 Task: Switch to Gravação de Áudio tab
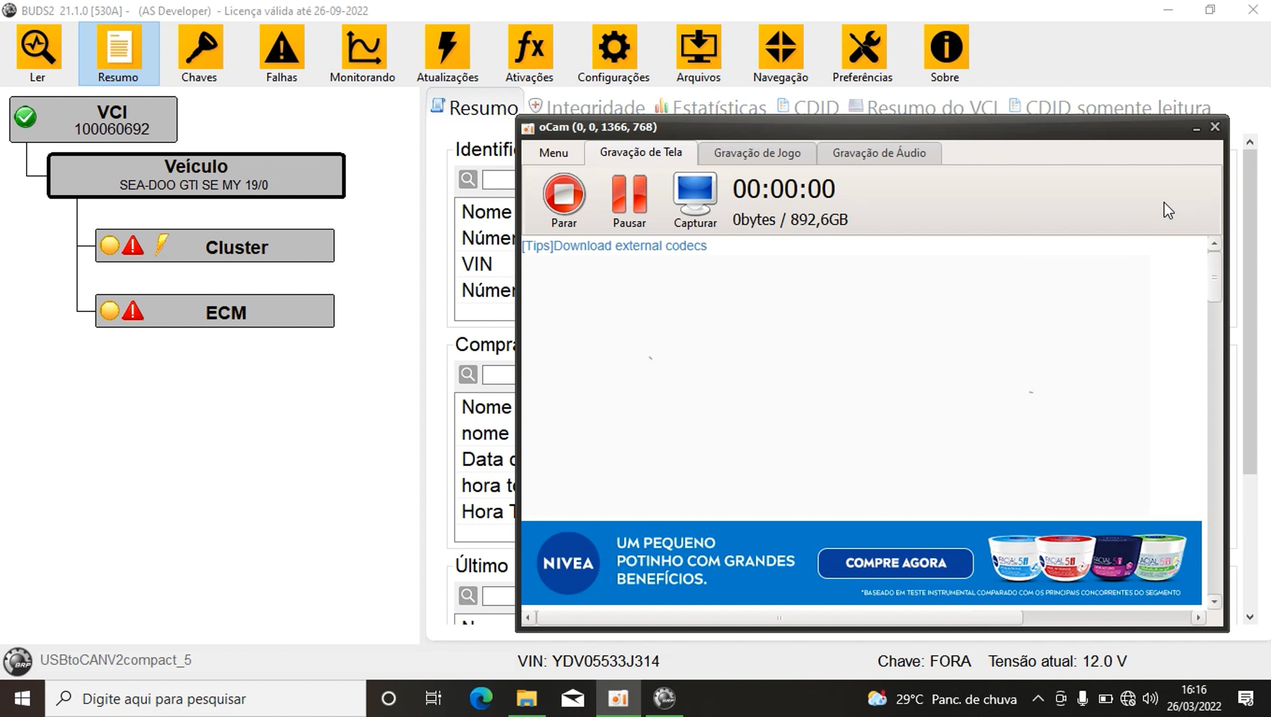click(879, 153)
